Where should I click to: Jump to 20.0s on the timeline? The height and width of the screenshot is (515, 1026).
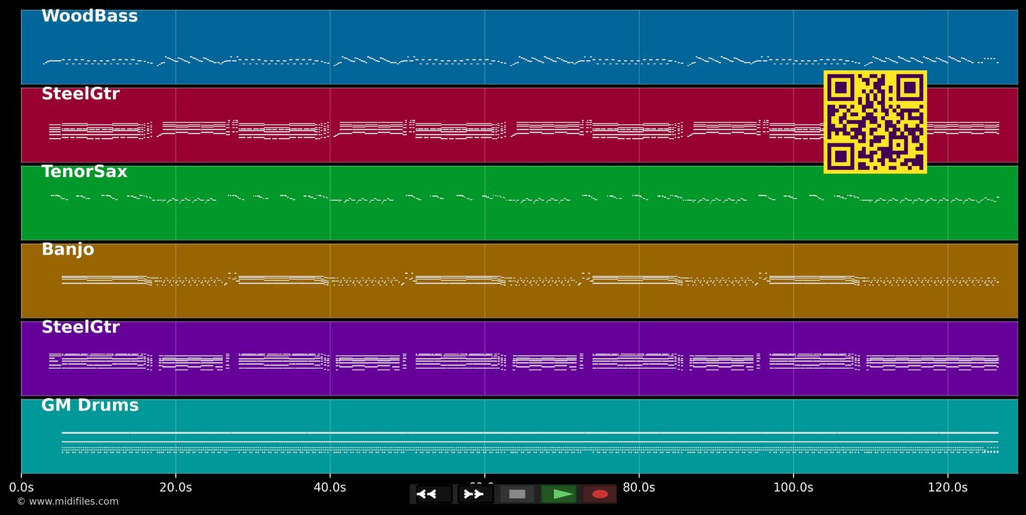click(175, 488)
